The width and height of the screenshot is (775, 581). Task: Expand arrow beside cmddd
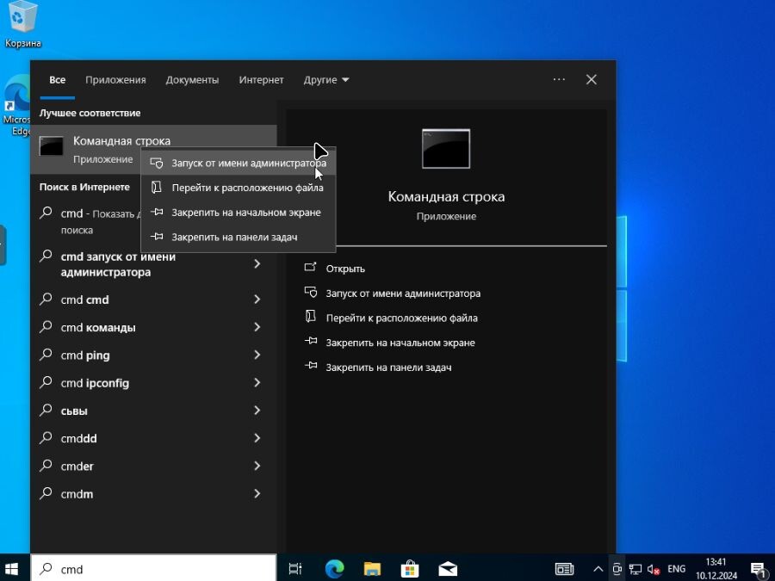point(257,438)
